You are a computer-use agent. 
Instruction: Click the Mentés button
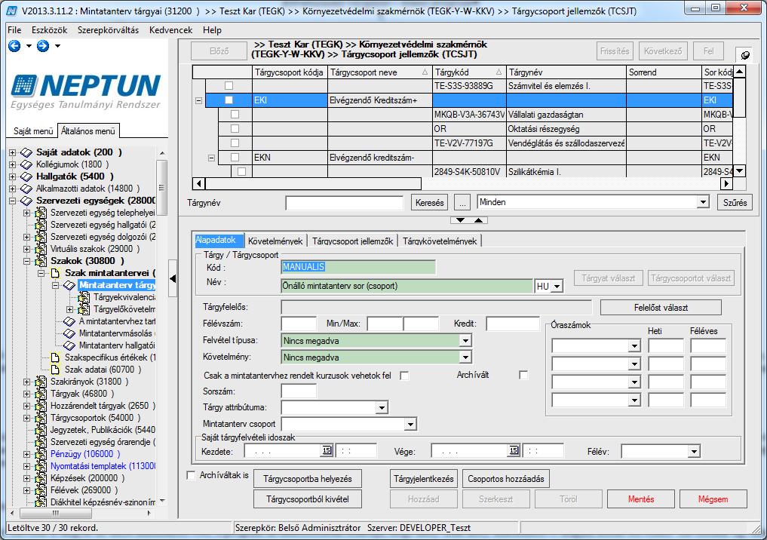[641, 499]
